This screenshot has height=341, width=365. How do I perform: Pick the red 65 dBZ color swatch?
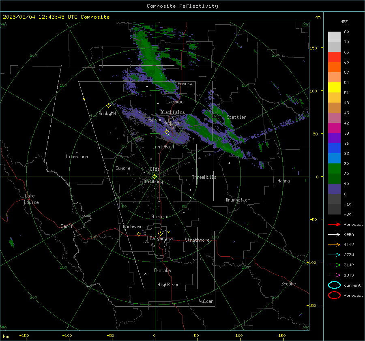click(x=334, y=57)
